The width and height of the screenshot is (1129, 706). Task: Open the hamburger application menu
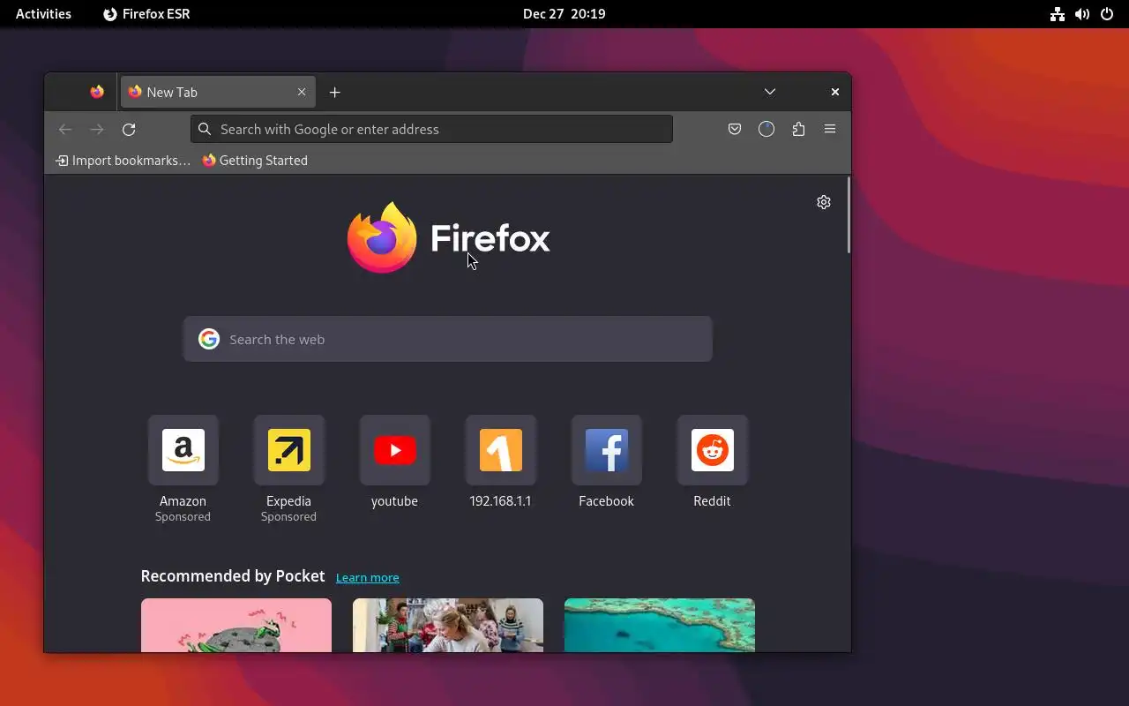point(830,129)
